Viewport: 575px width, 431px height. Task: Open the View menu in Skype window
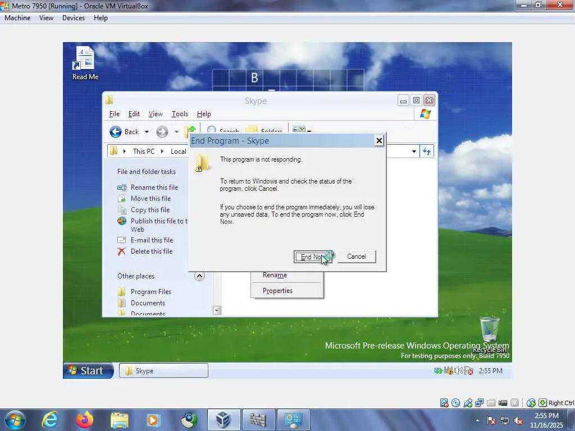(x=156, y=114)
